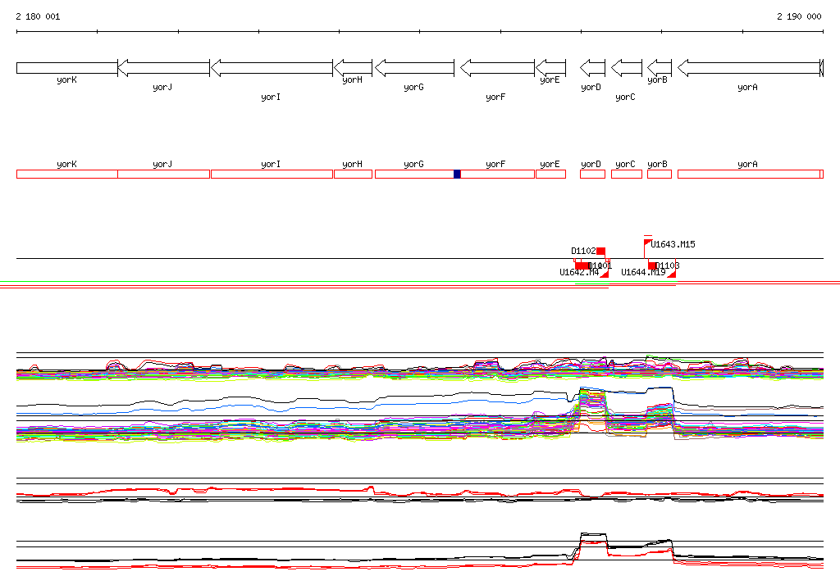
Task: Click the yorG label under the arrow track
Action: pos(413,87)
